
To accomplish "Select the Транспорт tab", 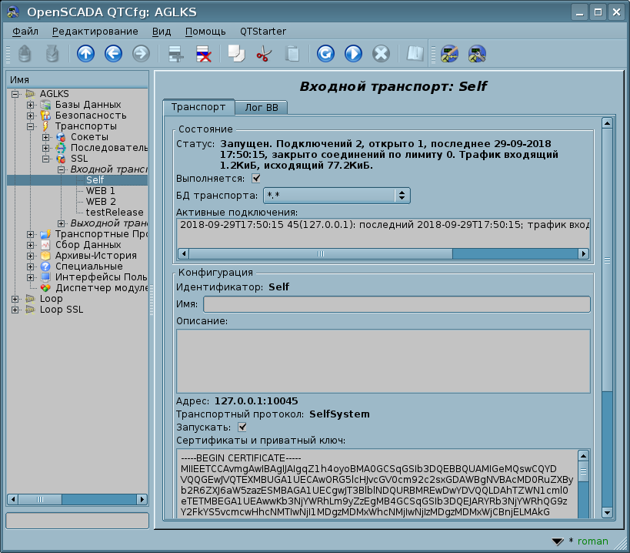I will pyautogui.click(x=198, y=107).
